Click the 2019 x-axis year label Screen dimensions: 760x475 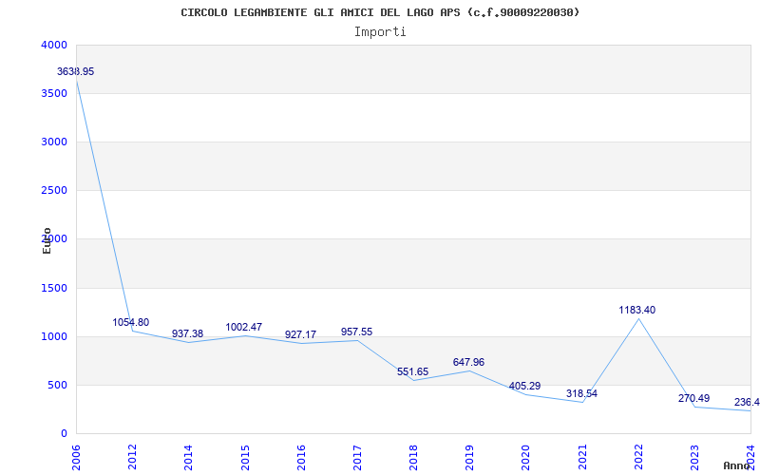469,454
